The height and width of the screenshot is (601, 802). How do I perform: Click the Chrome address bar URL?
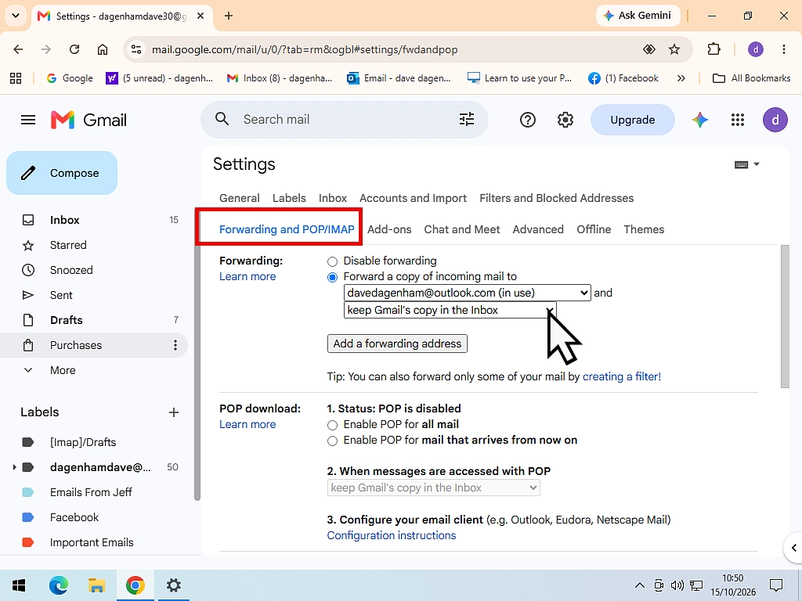point(305,49)
